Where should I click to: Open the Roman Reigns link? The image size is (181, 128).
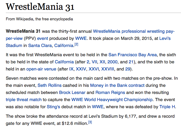point(107,93)
